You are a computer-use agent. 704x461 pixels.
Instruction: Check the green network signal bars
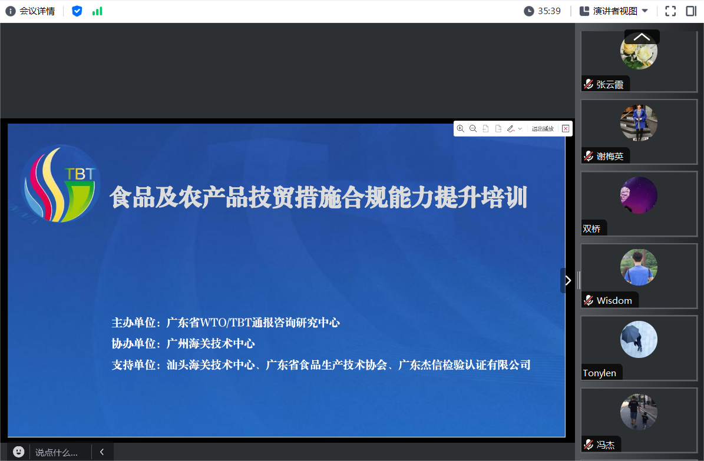tap(97, 11)
